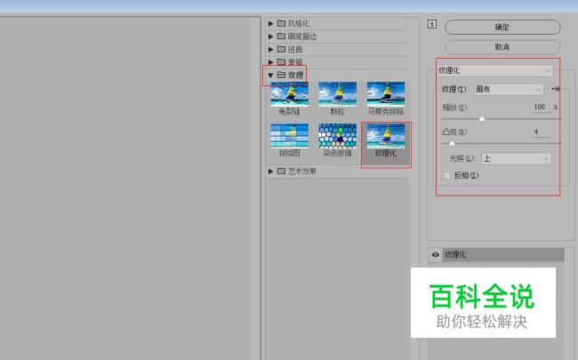Click the 确定 button
Viewport: 578px width, 360px height.
click(502, 28)
